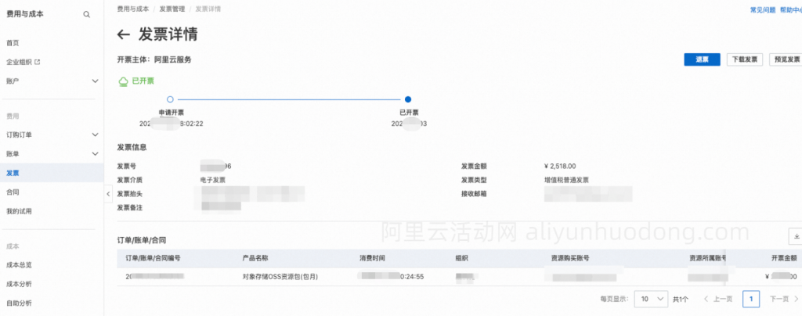Click the search icon in sidebar header
This screenshot has width=802, height=316.
pos(86,15)
